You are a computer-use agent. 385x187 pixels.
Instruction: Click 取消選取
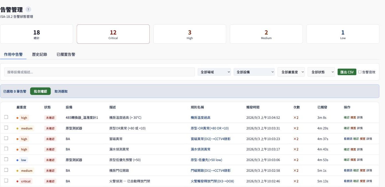click(61, 91)
